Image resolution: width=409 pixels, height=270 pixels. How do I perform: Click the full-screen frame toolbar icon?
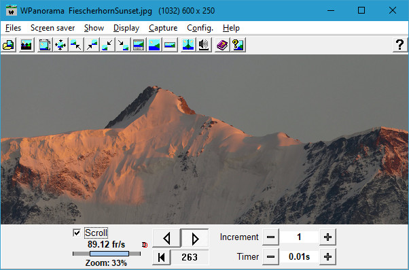tap(45, 45)
